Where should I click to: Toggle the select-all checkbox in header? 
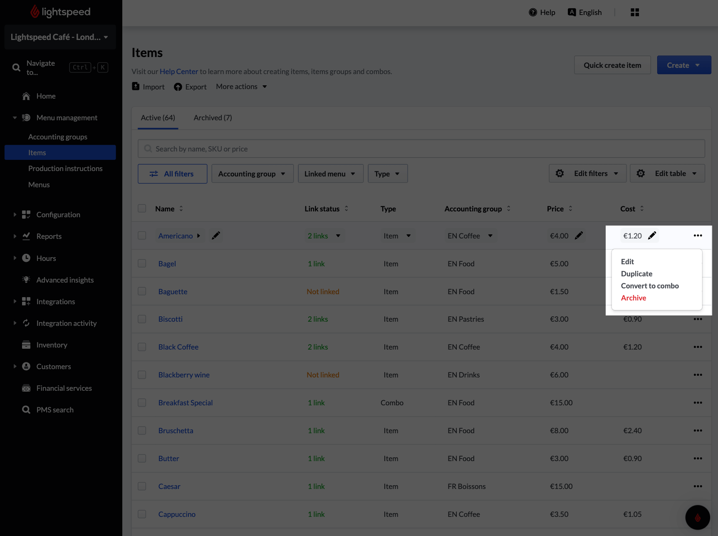[x=142, y=208]
